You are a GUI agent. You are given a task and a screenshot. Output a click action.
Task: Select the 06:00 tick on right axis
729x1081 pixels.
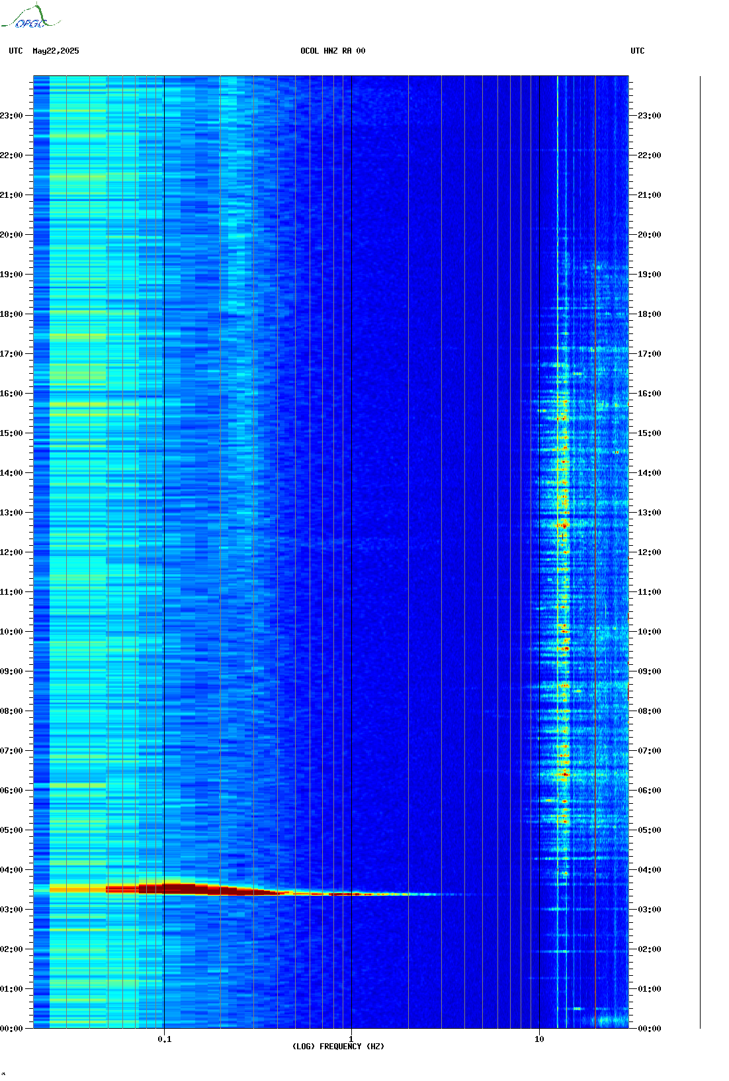649,791
